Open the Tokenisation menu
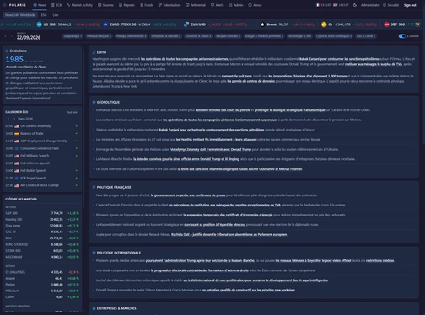Screen dimensions: 425x315 pos(169,5)
